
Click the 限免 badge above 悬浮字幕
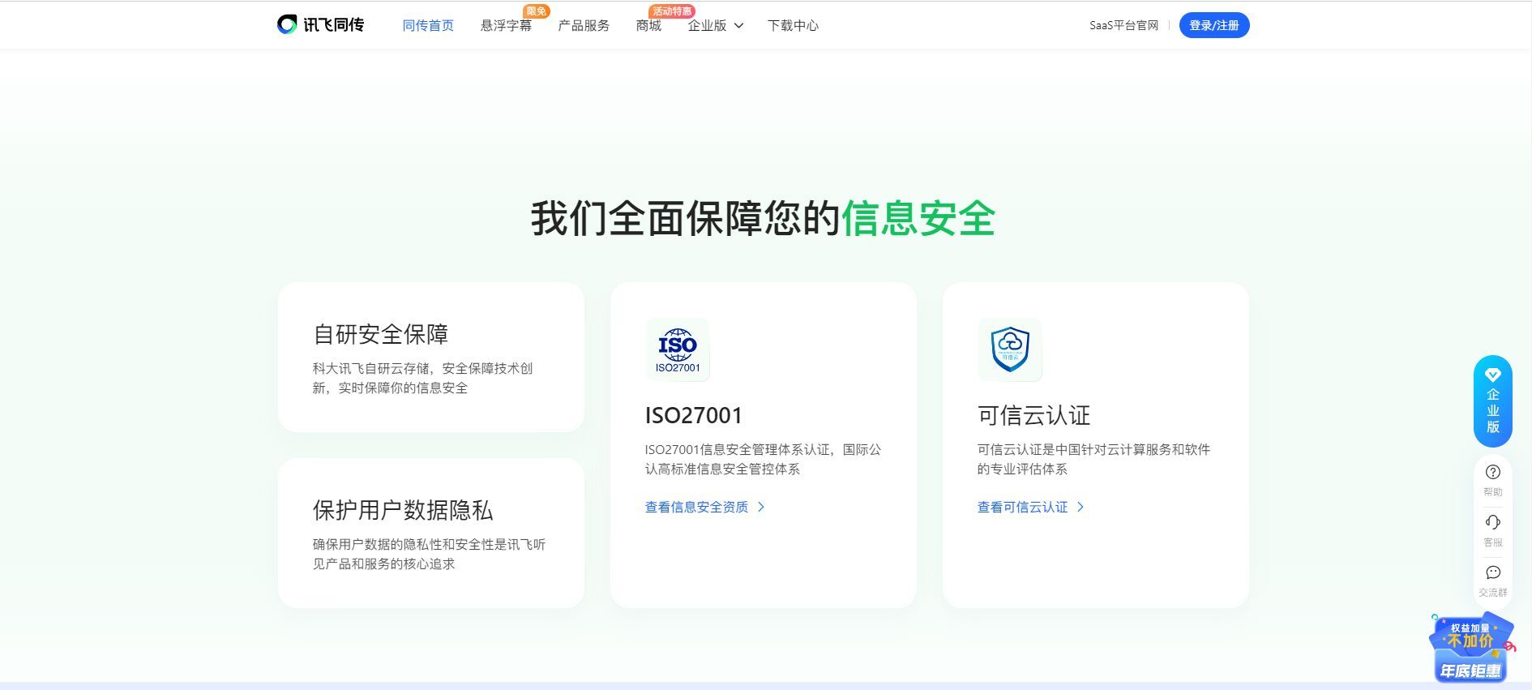pyautogui.click(x=536, y=11)
